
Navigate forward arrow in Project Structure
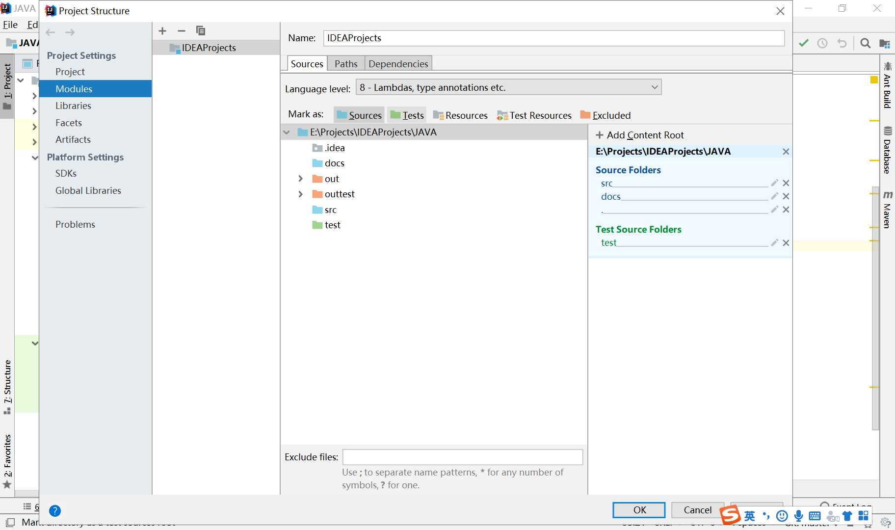coord(70,32)
